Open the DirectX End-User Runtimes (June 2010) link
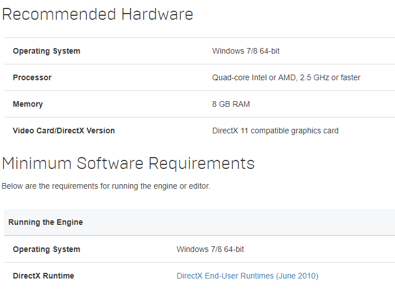 (248, 276)
